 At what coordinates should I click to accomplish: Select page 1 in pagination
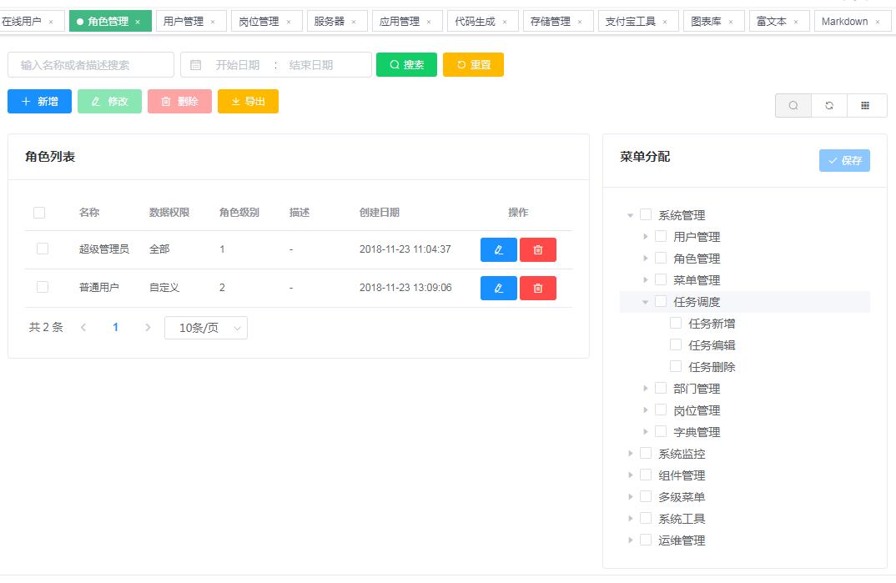coord(115,327)
